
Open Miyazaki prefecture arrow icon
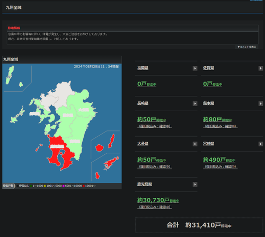tap(261, 144)
